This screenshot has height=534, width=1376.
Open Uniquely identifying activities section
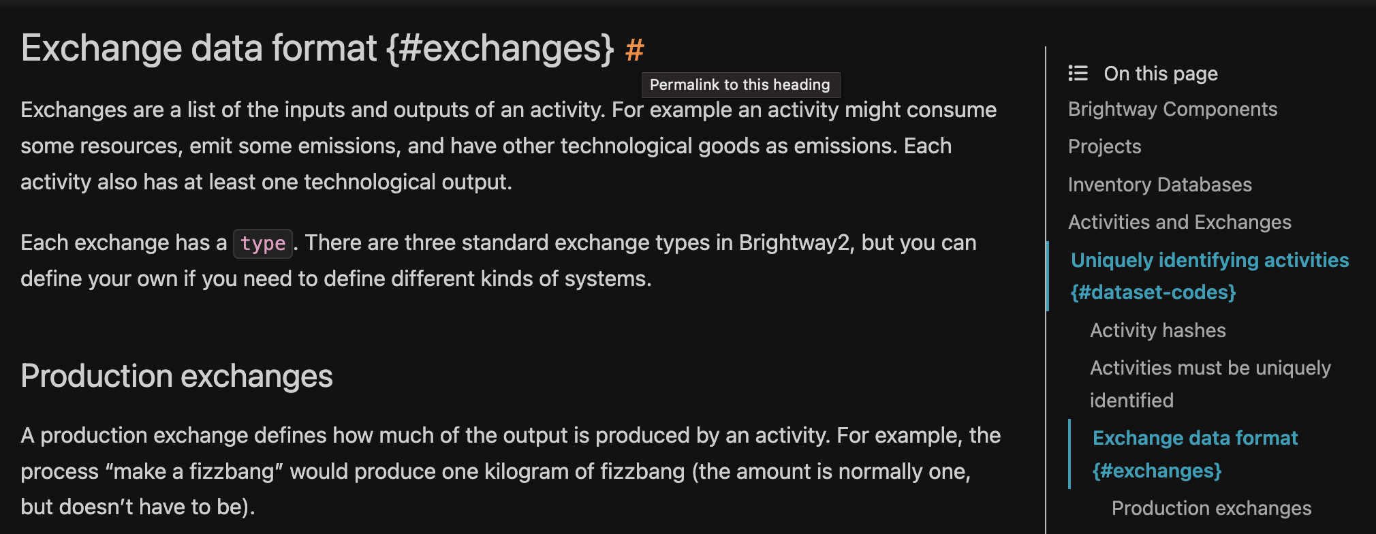tap(1209, 260)
